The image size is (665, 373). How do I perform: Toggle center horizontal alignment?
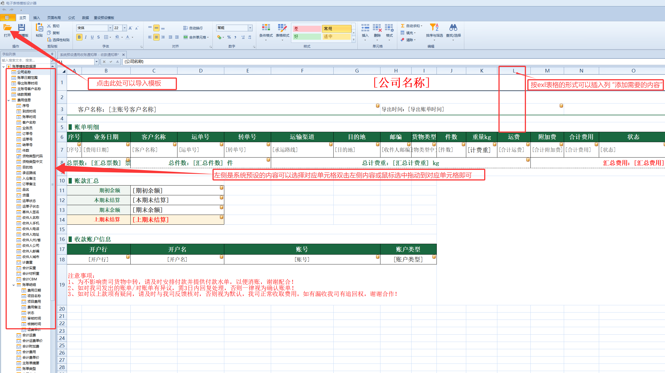click(156, 37)
